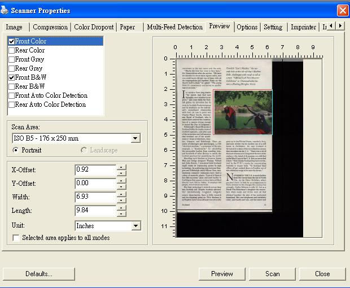Increase X-Offset with the up spinner arrow
Viewport: 350px width, 288px height.
click(x=121, y=167)
